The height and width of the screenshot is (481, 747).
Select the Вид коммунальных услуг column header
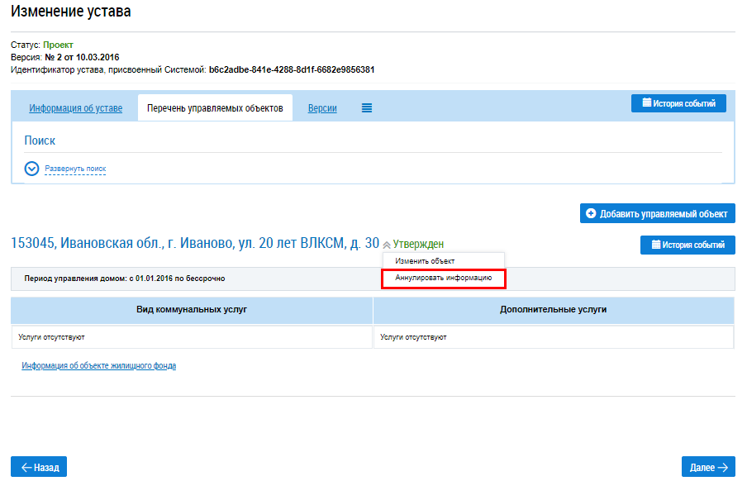[x=192, y=309]
